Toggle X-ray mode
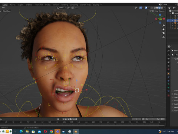Image resolution: width=178 pixels, height=134 pixels. coord(152,8)
